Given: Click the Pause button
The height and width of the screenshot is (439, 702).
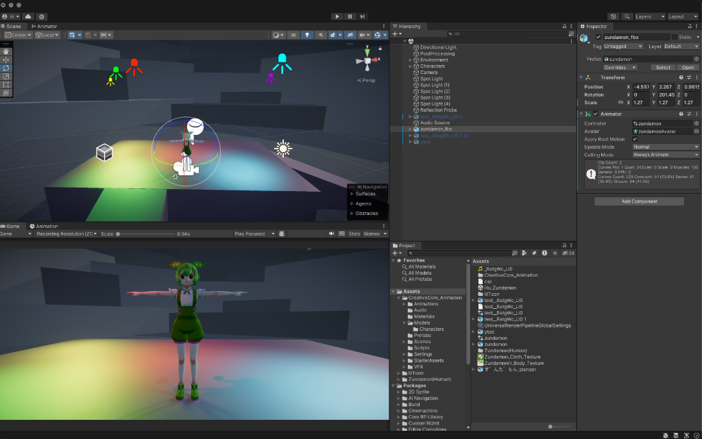Looking at the screenshot, I should (x=350, y=16).
